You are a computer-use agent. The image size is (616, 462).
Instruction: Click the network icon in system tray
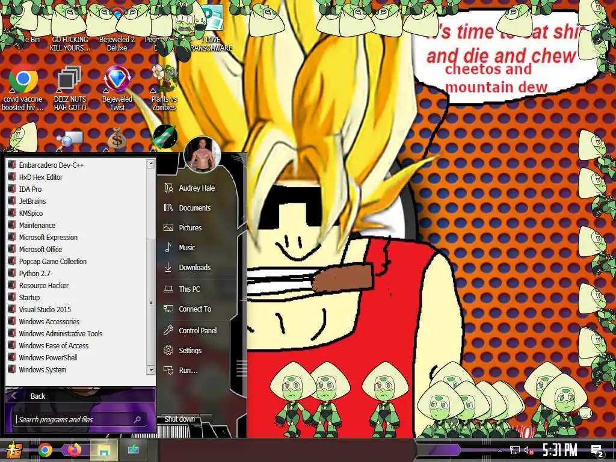click(x=515, y=451)
